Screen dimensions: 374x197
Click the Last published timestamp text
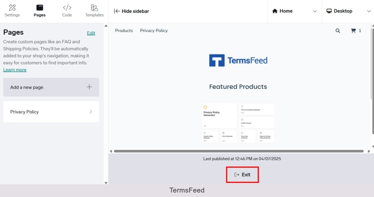(x=242, y=159)
